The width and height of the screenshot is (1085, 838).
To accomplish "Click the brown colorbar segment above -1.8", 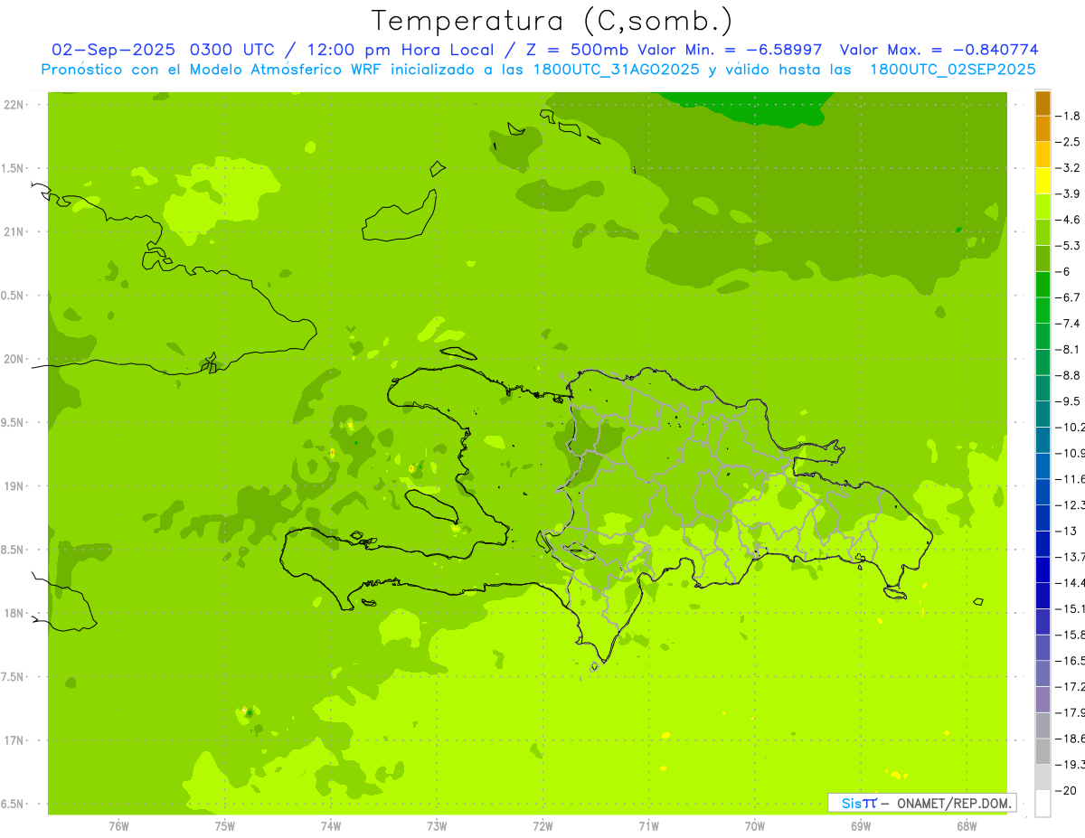I will (x=1043, y=103).
